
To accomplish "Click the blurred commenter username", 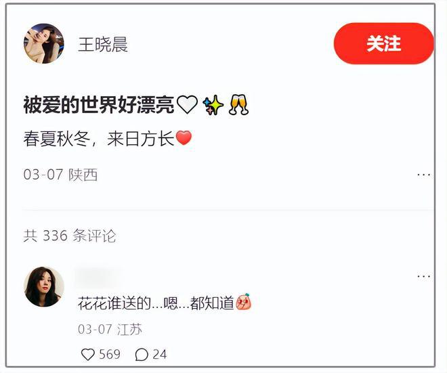I will tap(98, 277).
